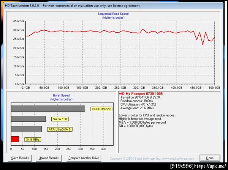Viewport: 228px width, 170px height.
Task: Click the 20 MB/s axis label
Action: [19, 48]
